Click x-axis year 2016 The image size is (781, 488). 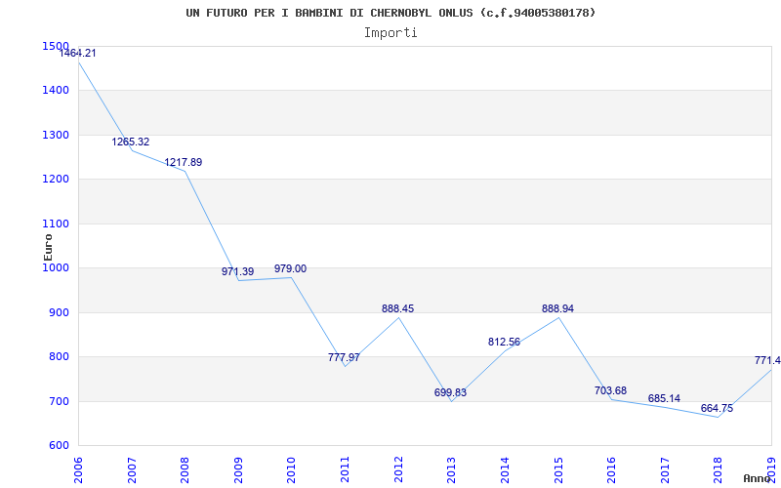(611, 470)
